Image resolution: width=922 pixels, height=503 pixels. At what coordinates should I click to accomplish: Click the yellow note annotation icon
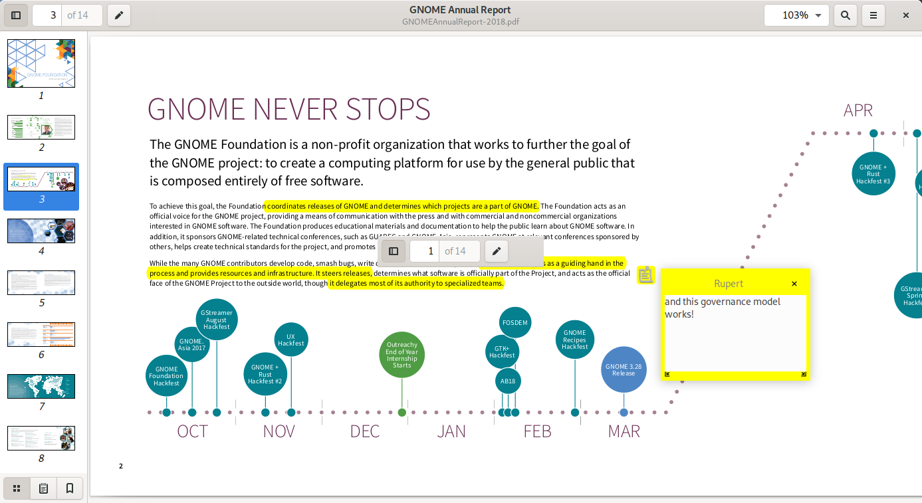tap(645, 274)
